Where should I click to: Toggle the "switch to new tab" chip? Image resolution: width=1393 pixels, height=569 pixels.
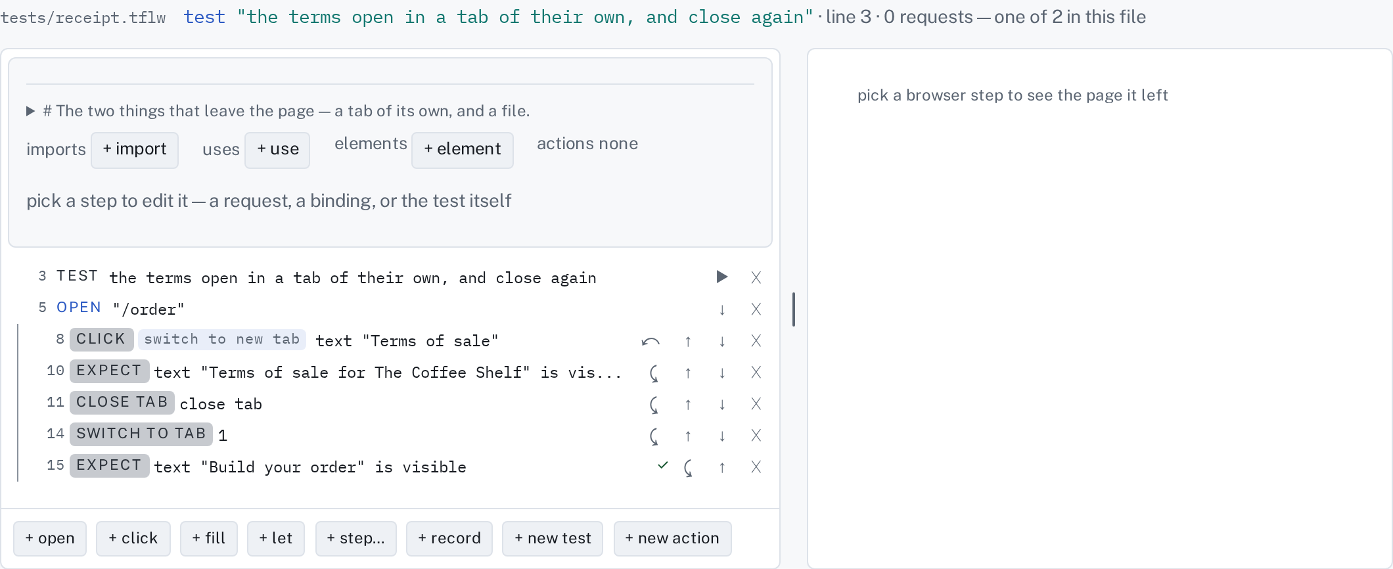click(x=222, y=339)
